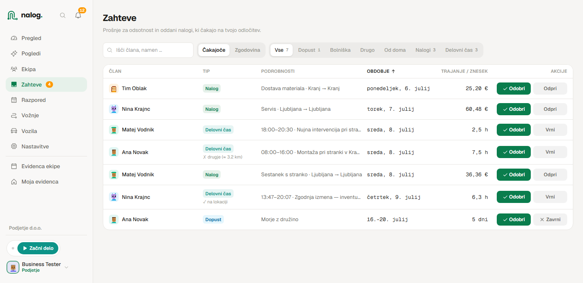The height and width of the screenshot is (283, 583).
Task: Sort by the Obdobje column header
Action: point(381,71)
